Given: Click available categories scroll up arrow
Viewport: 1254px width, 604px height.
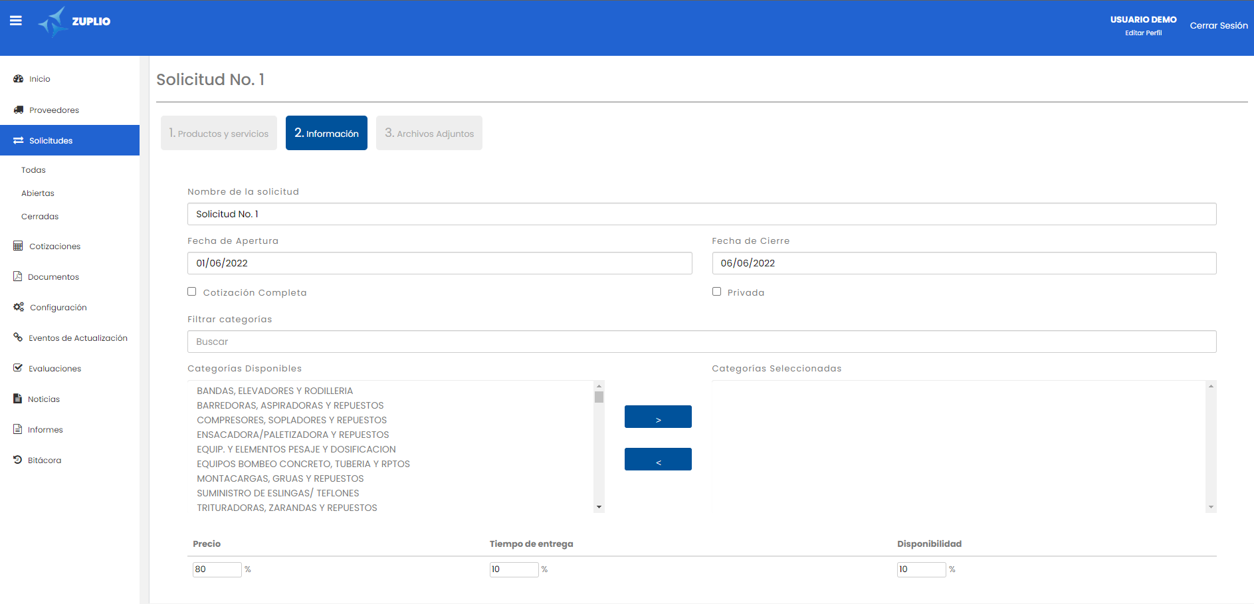Looking at the screenshot, I should click(599, 386).
